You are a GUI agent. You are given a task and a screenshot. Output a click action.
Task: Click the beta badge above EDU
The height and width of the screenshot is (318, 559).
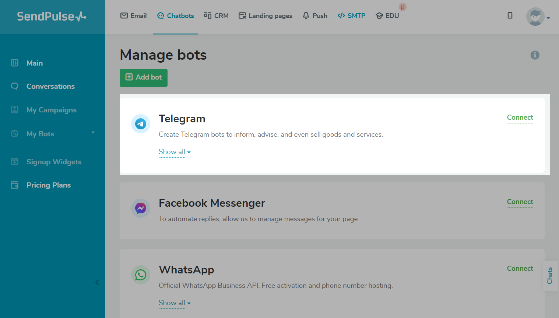[402, 7]
